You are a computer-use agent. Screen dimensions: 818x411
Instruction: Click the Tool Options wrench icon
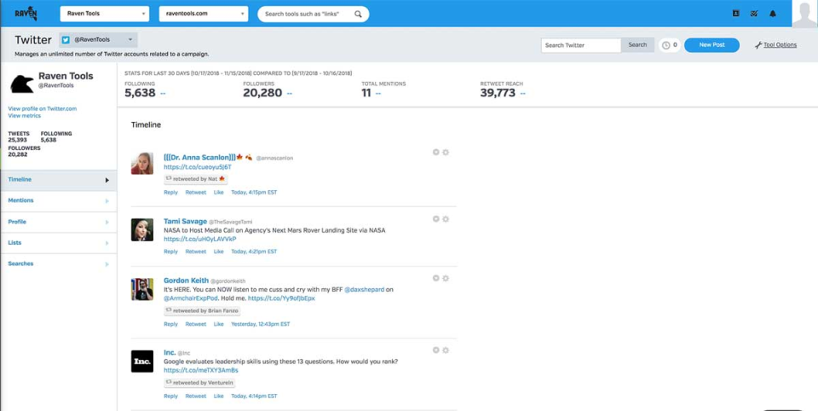[x=758, y=45]
